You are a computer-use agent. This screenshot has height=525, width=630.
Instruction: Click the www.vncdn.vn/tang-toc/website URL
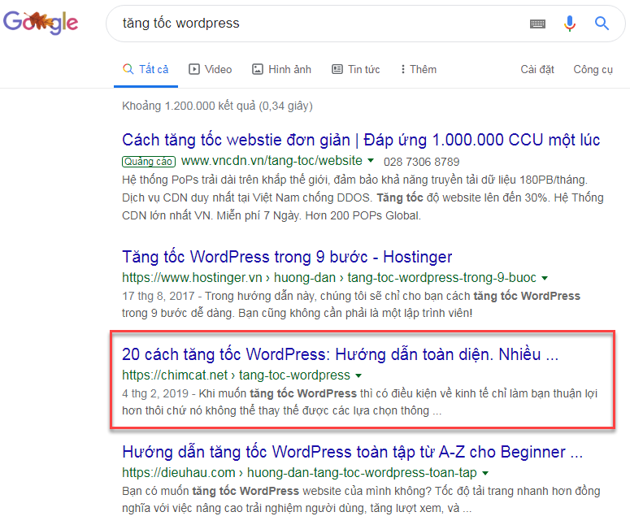pyautogui.click(x=272, y=161)
